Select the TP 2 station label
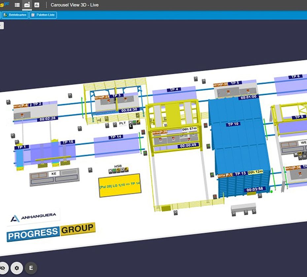This screenshot has height=277, width=307. point(36,104)
